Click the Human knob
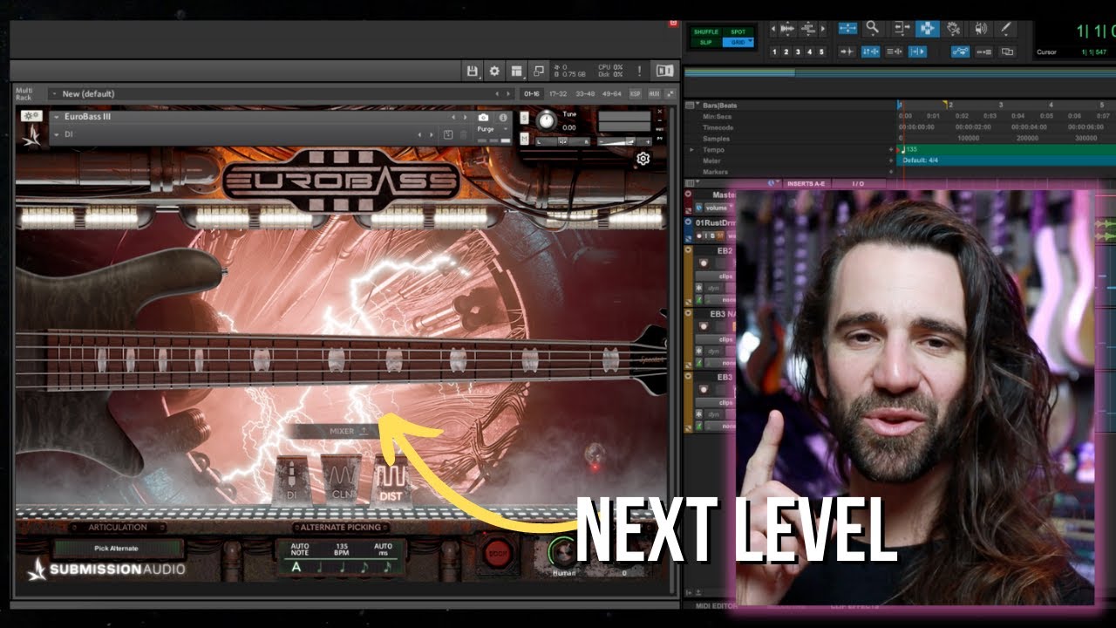The width and height of the screenshot is (1116, 628). [x=563, y=551]
